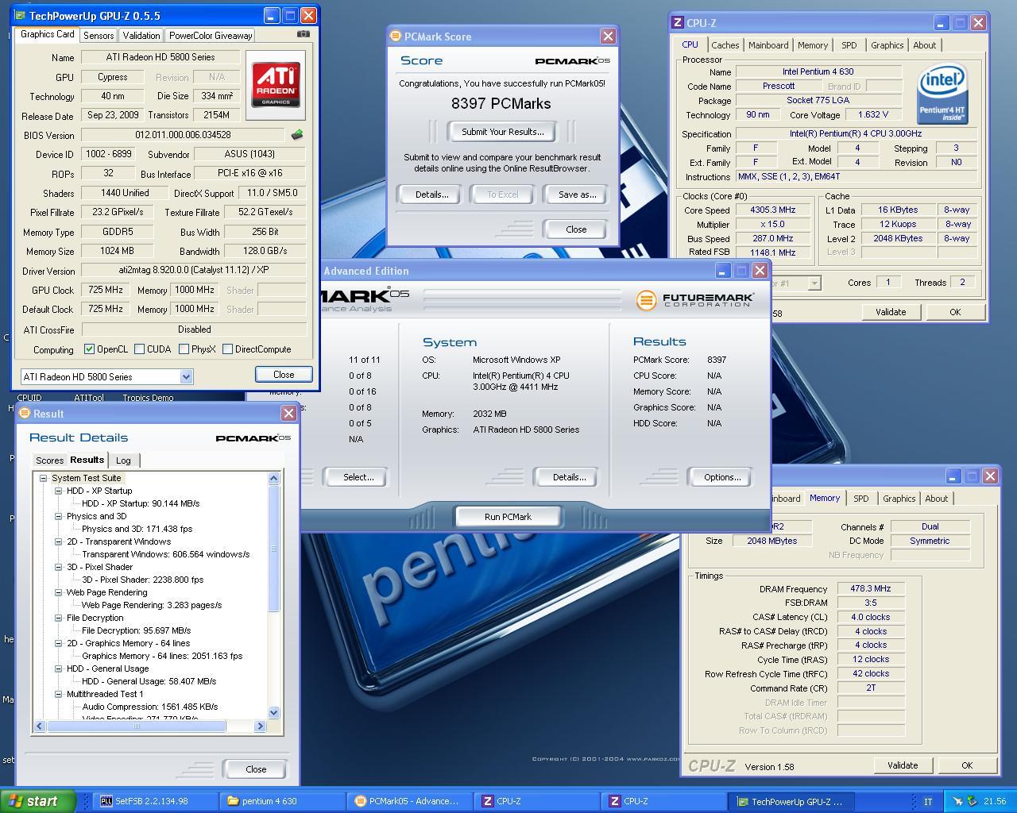Collapse HDD - XP Startup node
1017x813 pixels.
coord(58,491)
